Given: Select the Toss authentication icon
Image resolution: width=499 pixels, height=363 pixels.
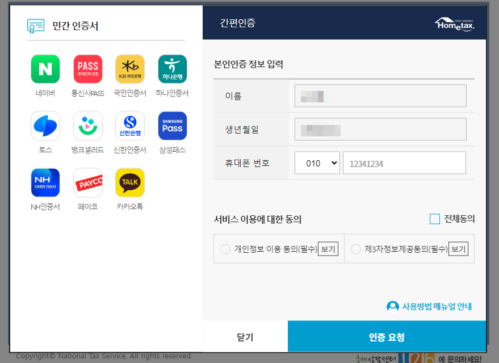Looking at the screenshot, I should pyautogui.click(x=45, y=126).
